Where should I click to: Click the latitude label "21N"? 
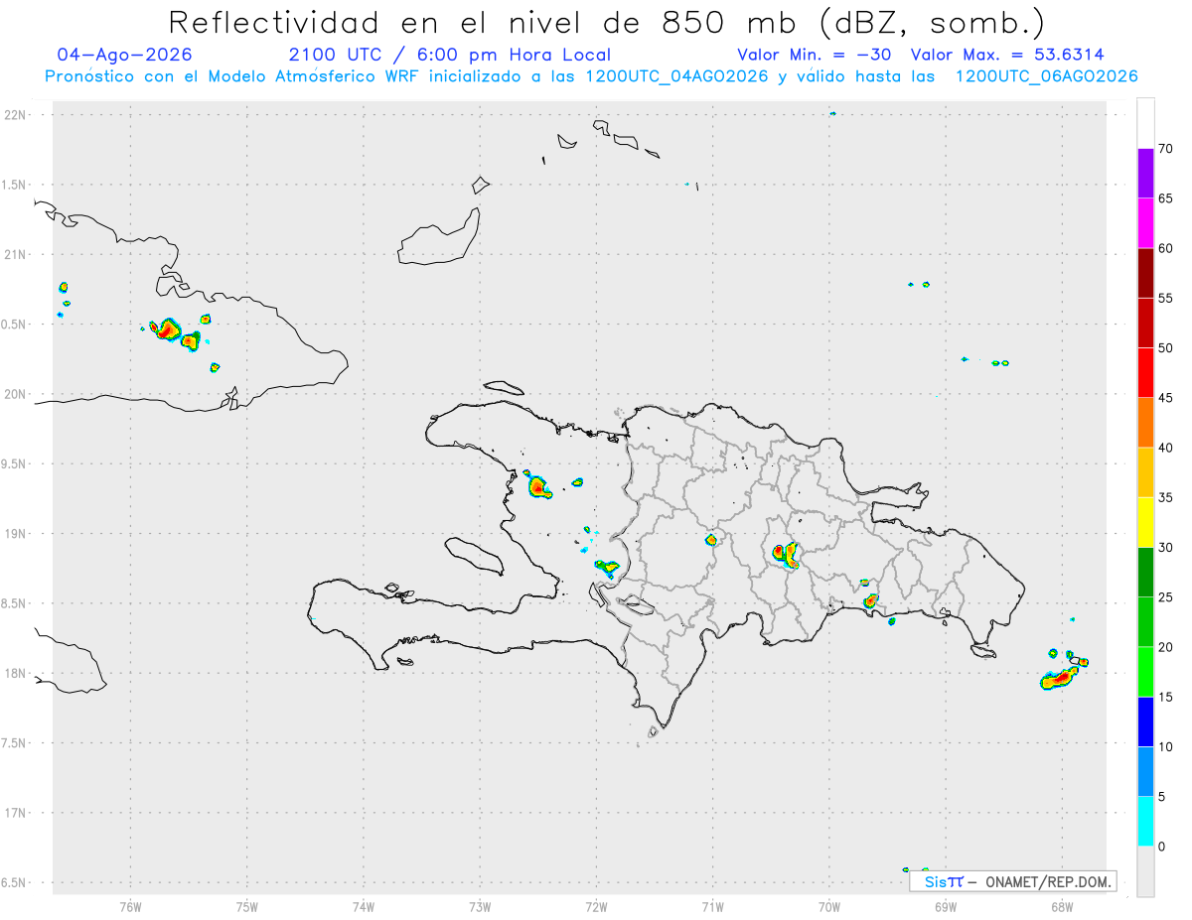(x=16, y=254)
